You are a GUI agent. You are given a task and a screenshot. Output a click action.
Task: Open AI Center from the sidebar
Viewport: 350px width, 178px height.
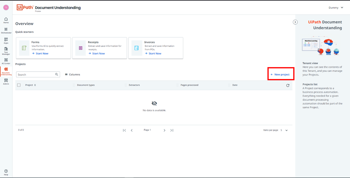[6, 61]
